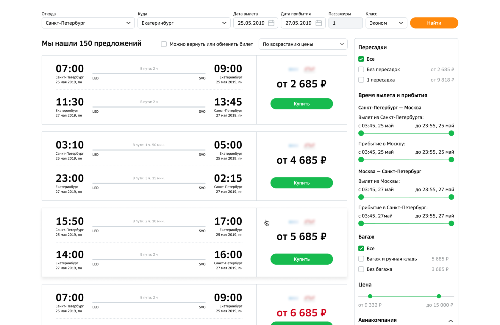Collapse the Авиакомпания filter section
The width and height of the screenshot is (500, 325).
[x=451, y=321]
